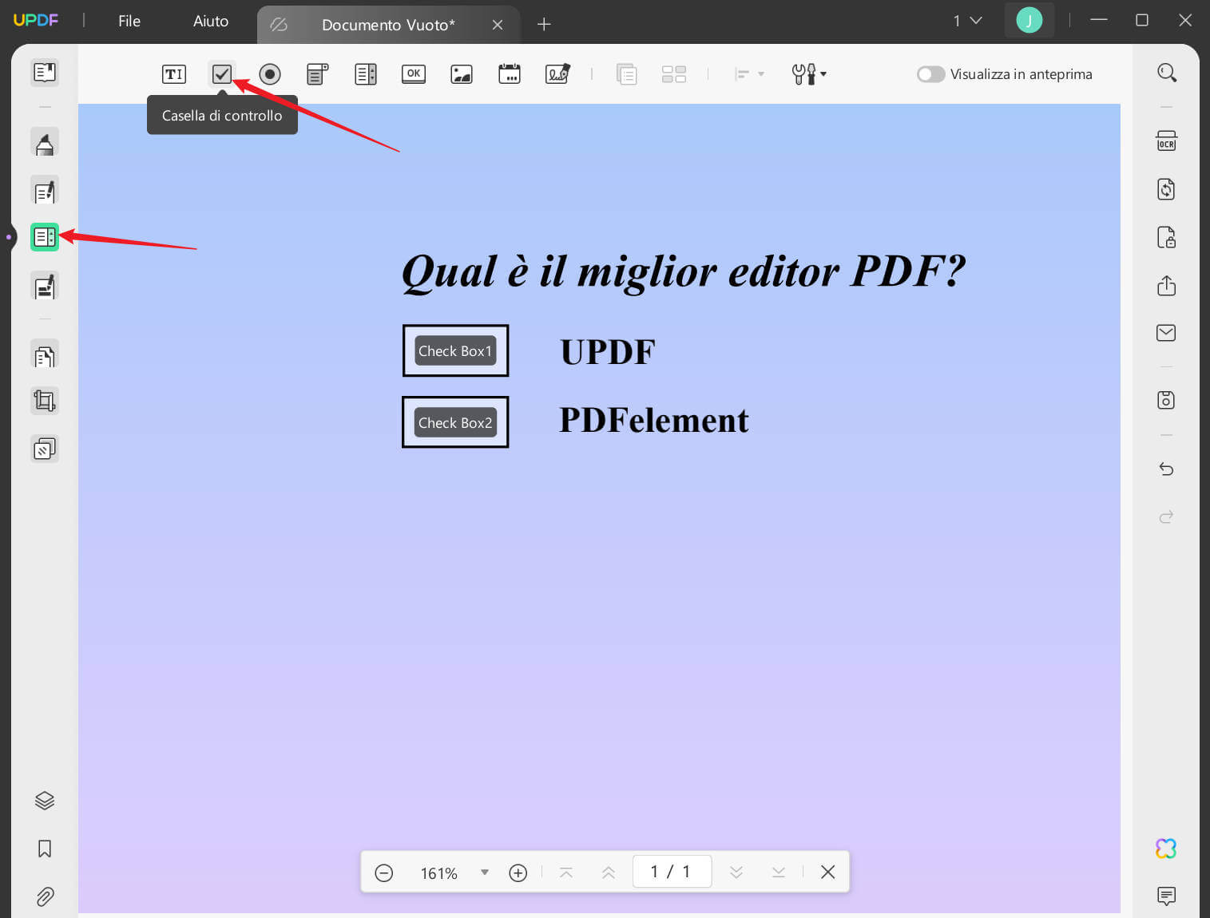The height and width of the screenshot is (918, 1210).
Task: Select the Check Box2 field
Action: (x=455, y=422)
